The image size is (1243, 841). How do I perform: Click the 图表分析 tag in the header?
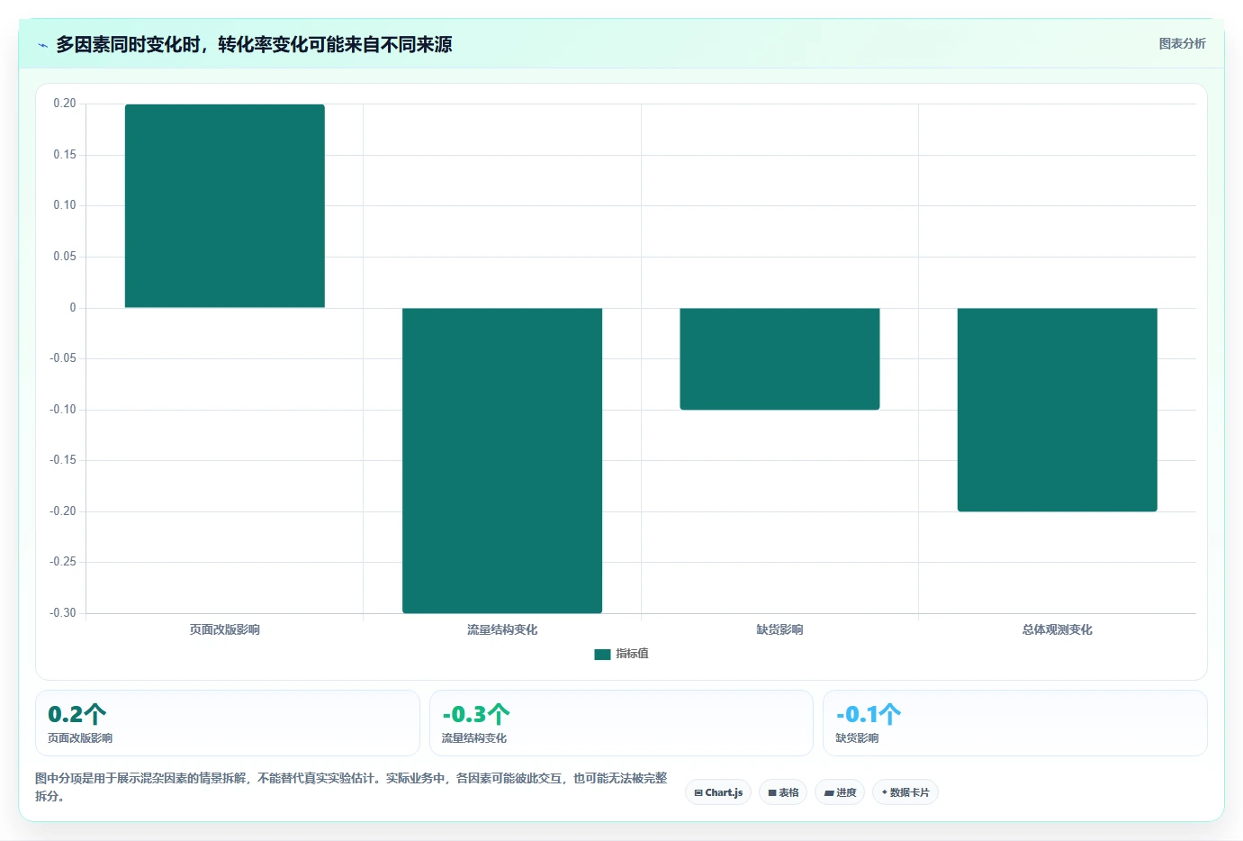click(x=1182, y=43)
